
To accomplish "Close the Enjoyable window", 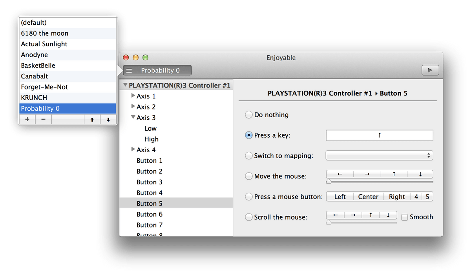I will (126, 57).
